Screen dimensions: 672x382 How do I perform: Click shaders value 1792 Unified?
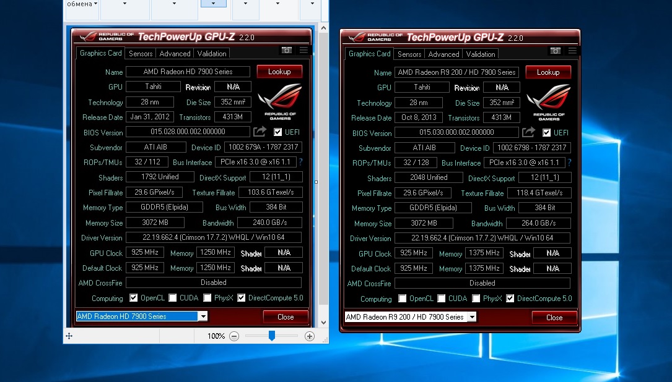click(160, 177)
